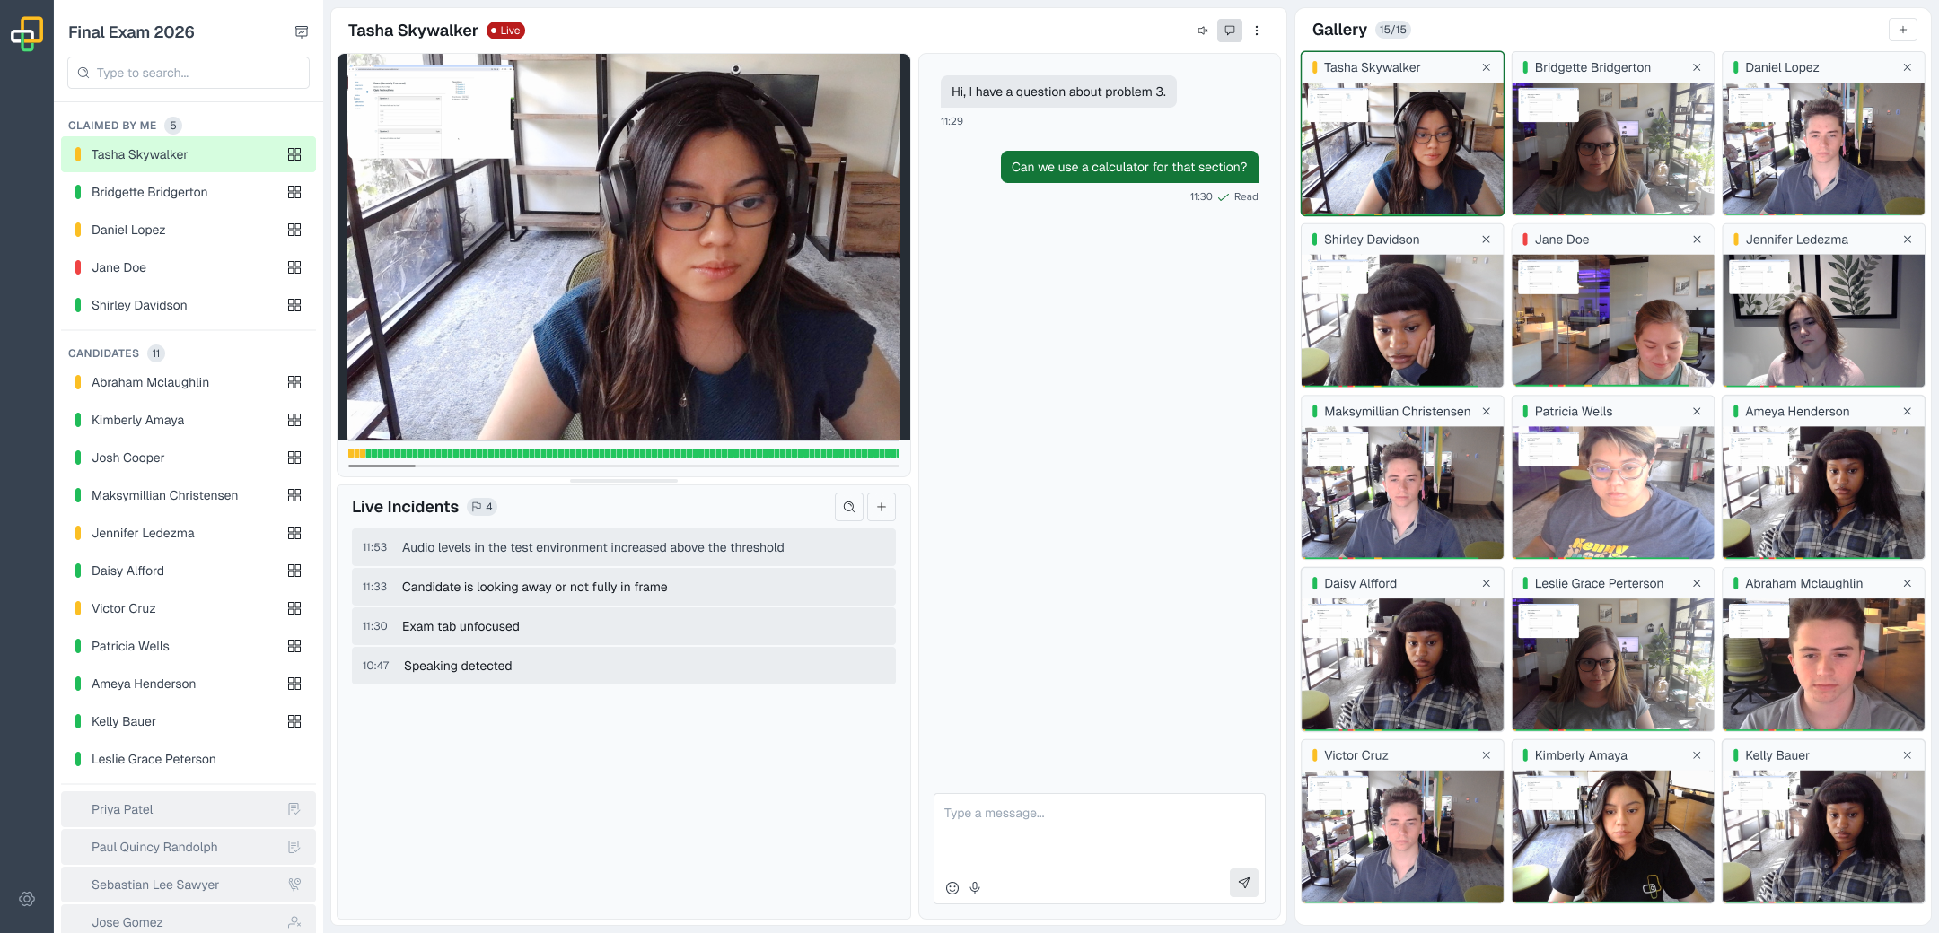Close Patricia Wells gallery tile

[x=1697, y=412]
